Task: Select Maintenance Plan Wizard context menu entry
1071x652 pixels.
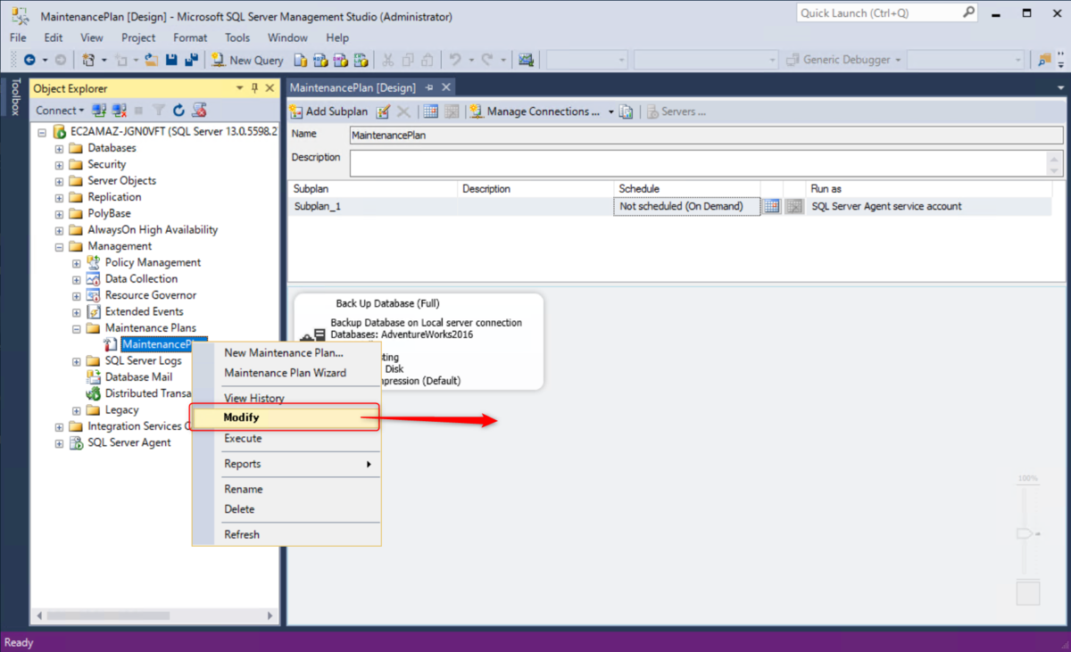Action: tap(286, 373)
